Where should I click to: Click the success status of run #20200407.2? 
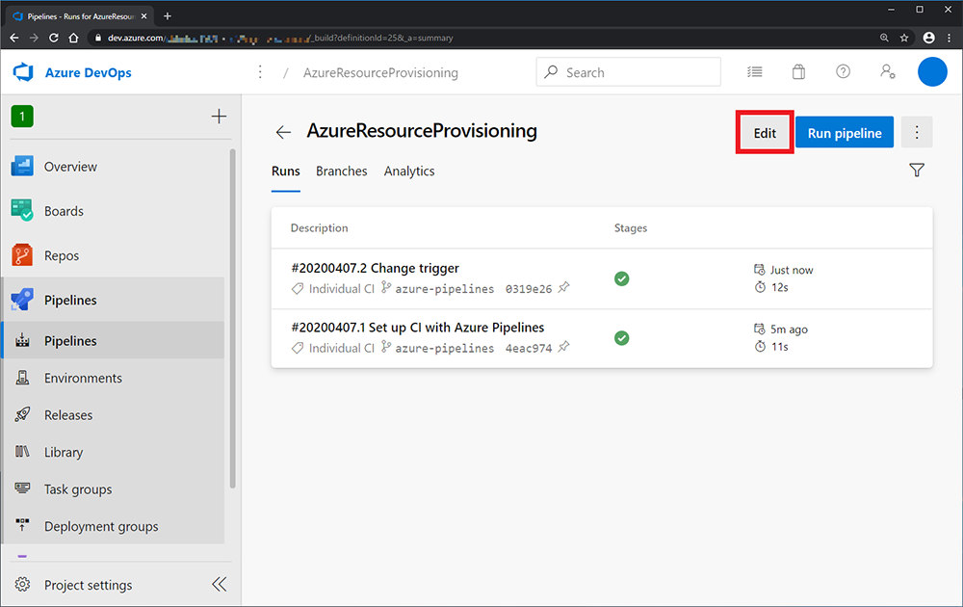pyautogui.click(x=621, y=278)
